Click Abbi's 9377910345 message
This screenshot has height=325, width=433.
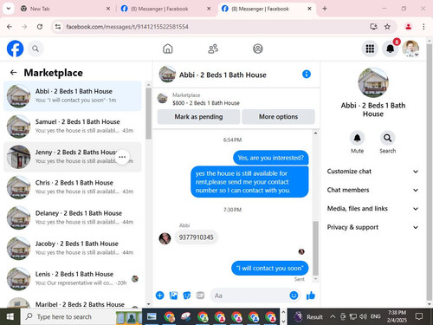(x=197, y=237)
